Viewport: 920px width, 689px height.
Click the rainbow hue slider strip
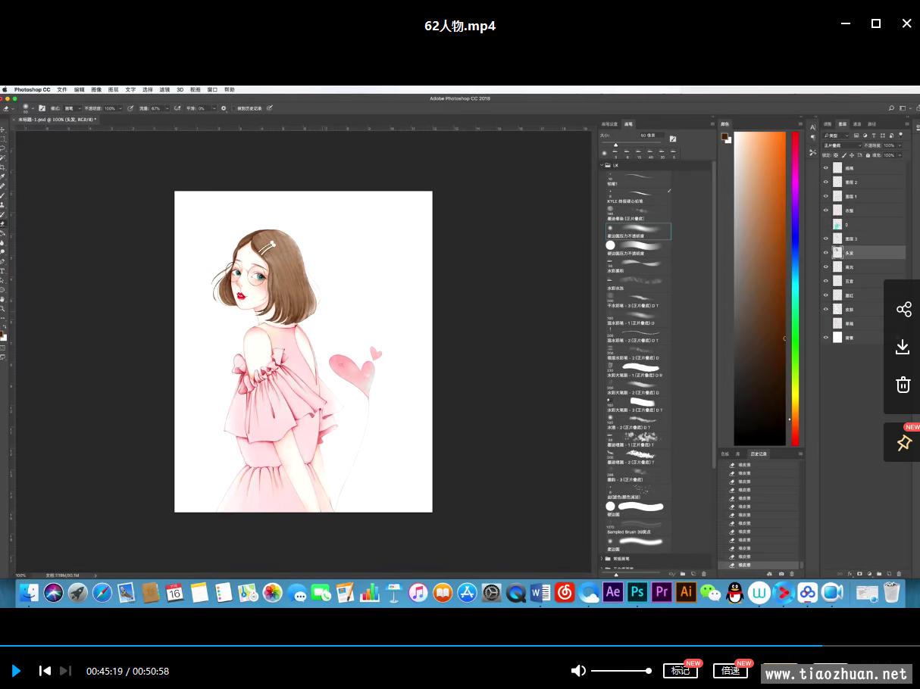pyautogui.click(x=795, y=288)
